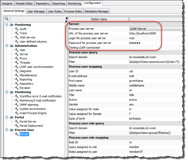Click the Middle name value middleName
The width and height of the screenshot is (188, 162).
click(136, 85)
